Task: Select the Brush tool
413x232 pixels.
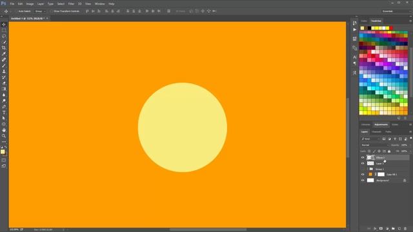Action: (x=4, y=66)
